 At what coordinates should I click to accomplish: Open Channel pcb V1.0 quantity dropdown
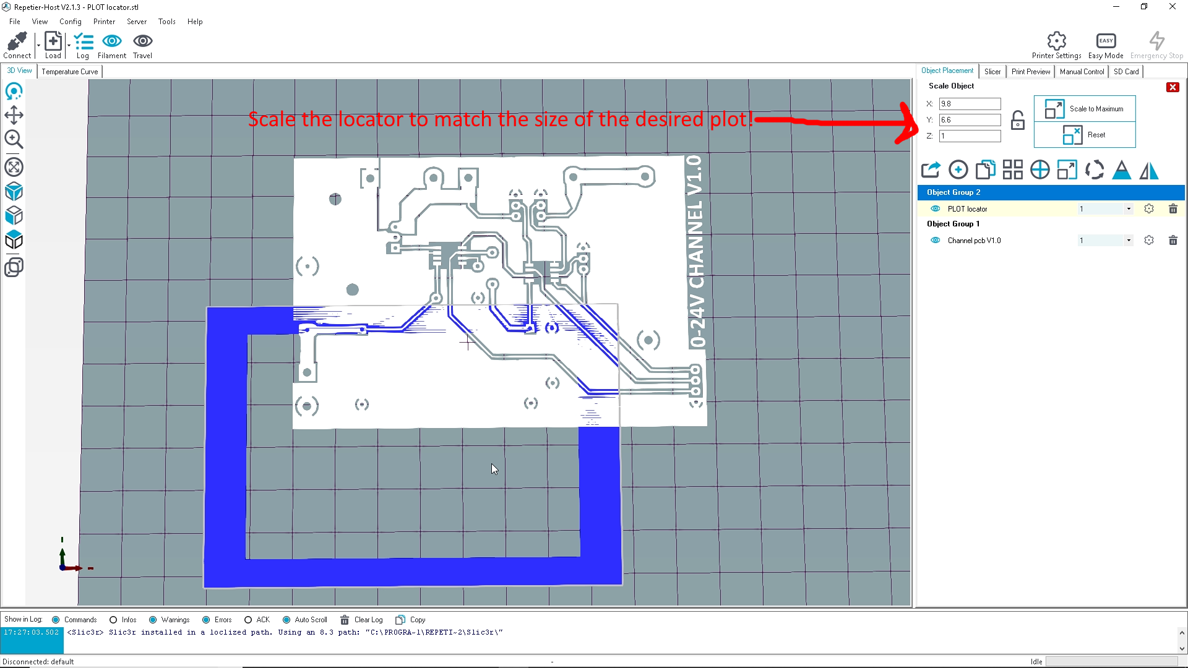(x=1127, y=240)
